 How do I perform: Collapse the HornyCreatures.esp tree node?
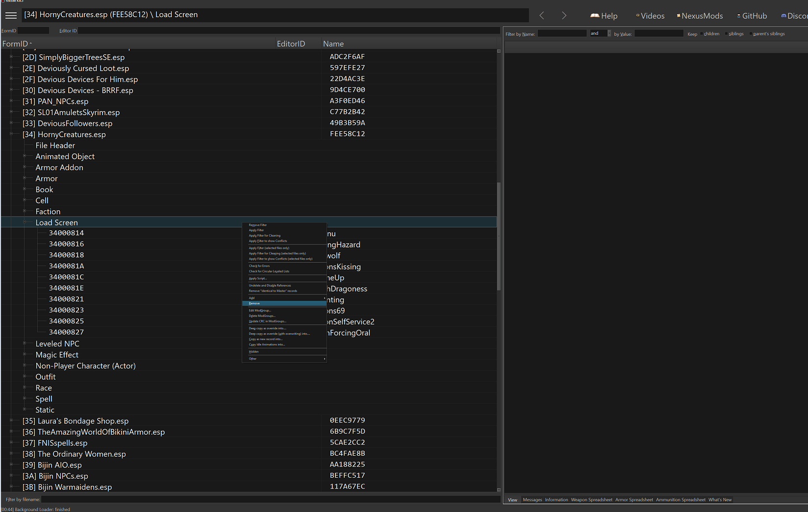pos(11,134)
